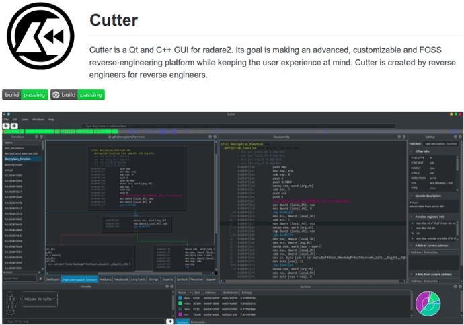This screenshot has width=464, height=325.
Task: Close the Graph panel
Action: [215, 137]
